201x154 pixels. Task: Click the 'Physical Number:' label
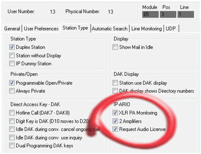[x=82, y=11]
